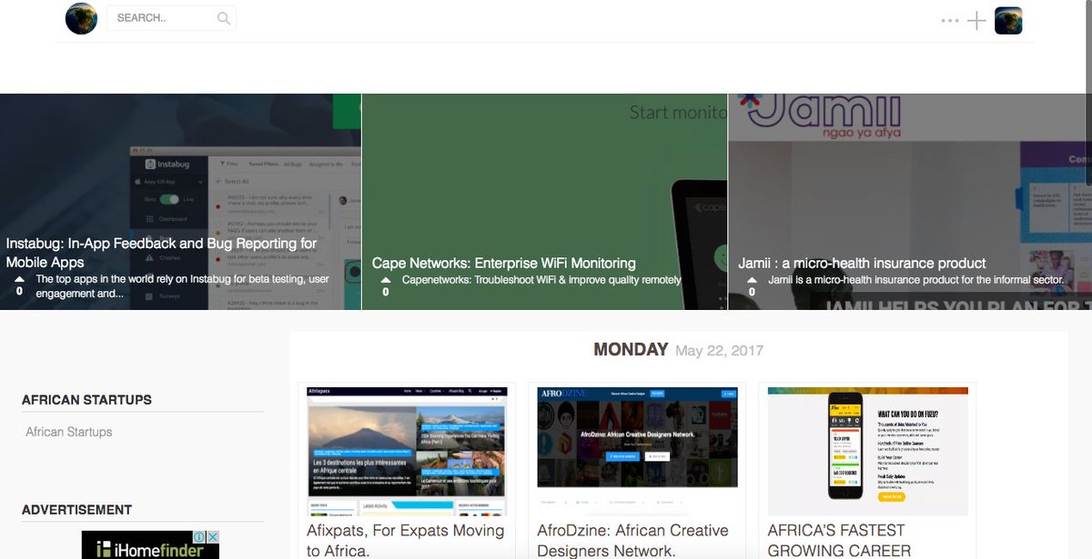Click the Instabug description text 'The top apps in the world'
Screen dimensions: 1092x559
point(182,286)
